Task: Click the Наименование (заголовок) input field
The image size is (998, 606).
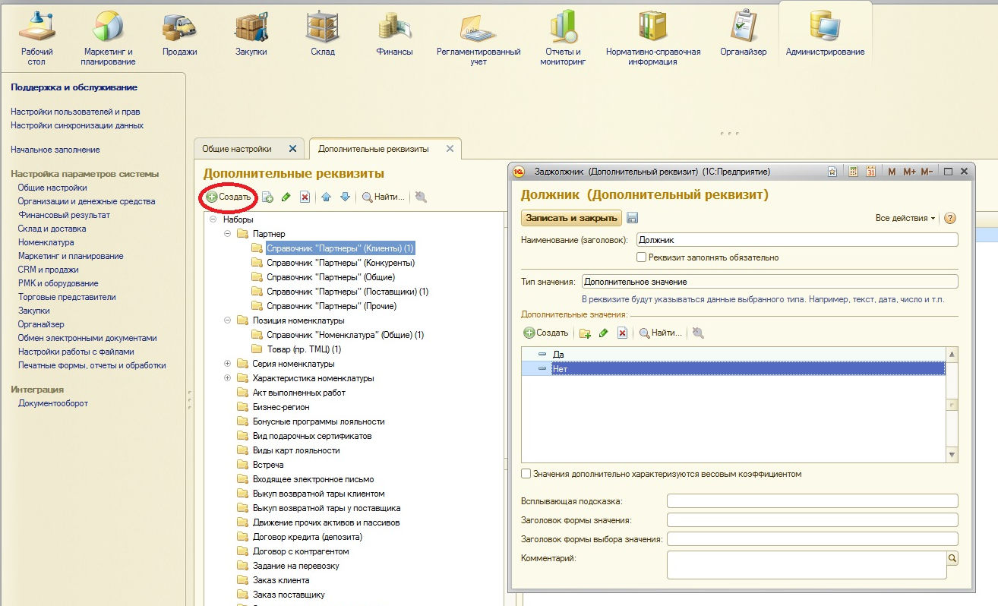Action: [x=797, y=239]
